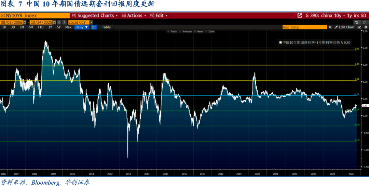Click the 2.50 y-axis value

365,31
